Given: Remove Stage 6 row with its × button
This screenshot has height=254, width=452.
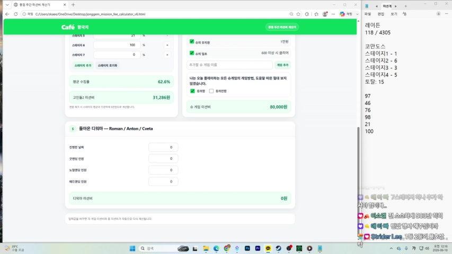Looking at the screenshot, I should 167,45.
